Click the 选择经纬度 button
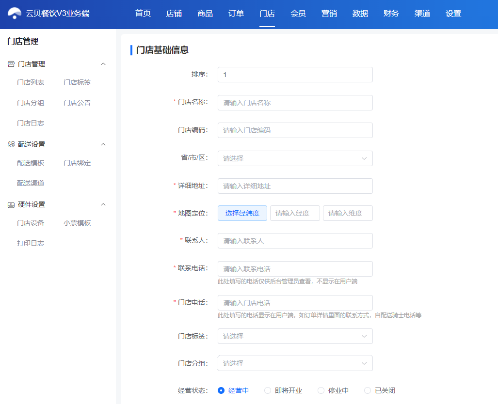Viewport: 498px width, 404px height. (242, 213)
